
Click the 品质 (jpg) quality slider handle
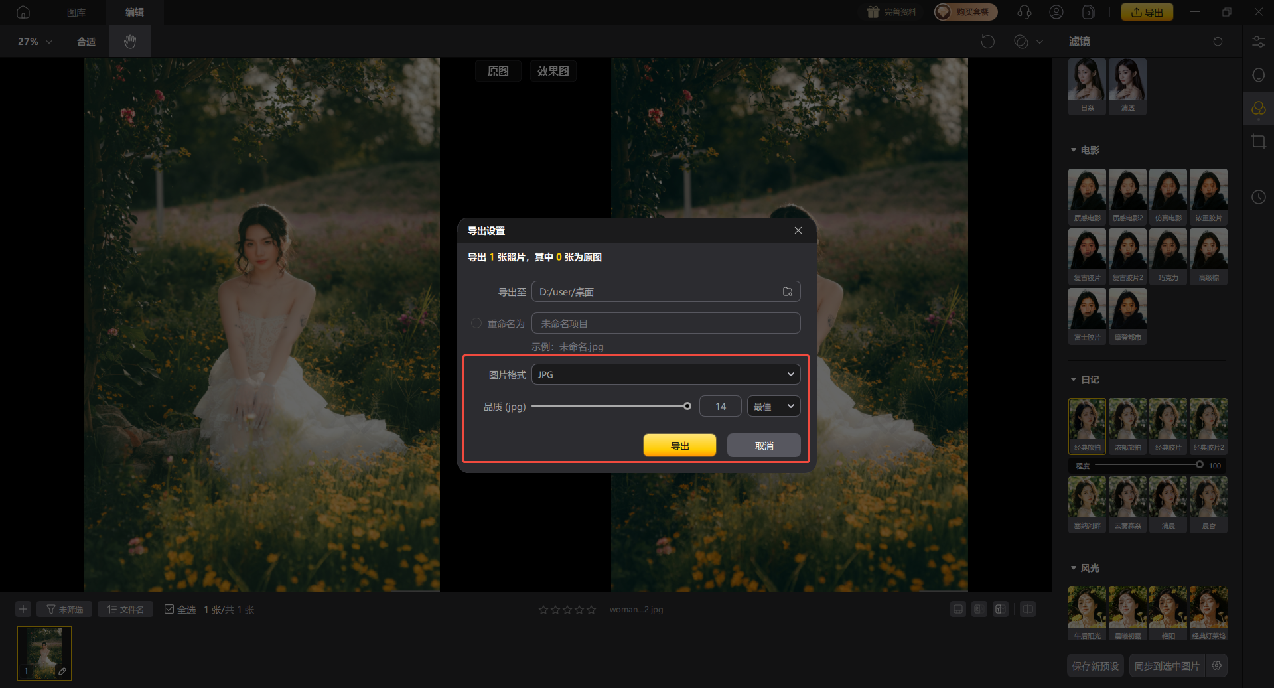pos(687,407)
